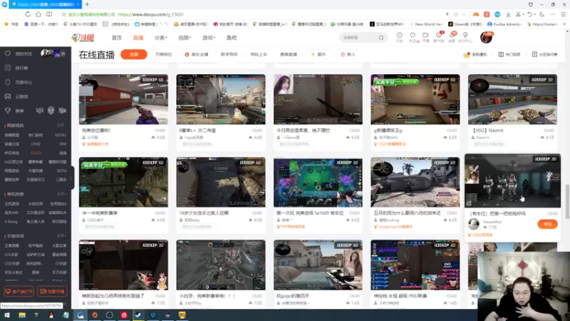This screenshot has height=321, width=570.
Task: Expand the 分类 category dropdown
Action: 160,38
